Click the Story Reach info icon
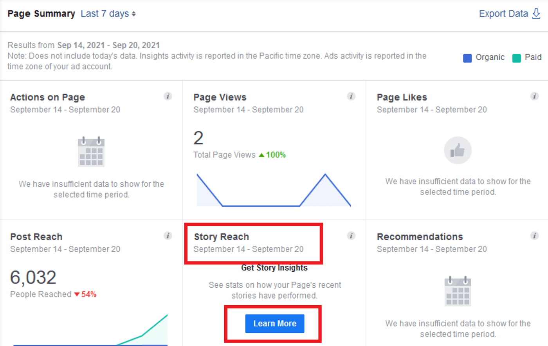This screenshot has height=346, width=548. (351, 236)
